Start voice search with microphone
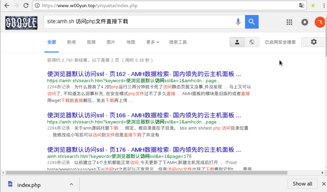327x192 pixels. [238, 22]
